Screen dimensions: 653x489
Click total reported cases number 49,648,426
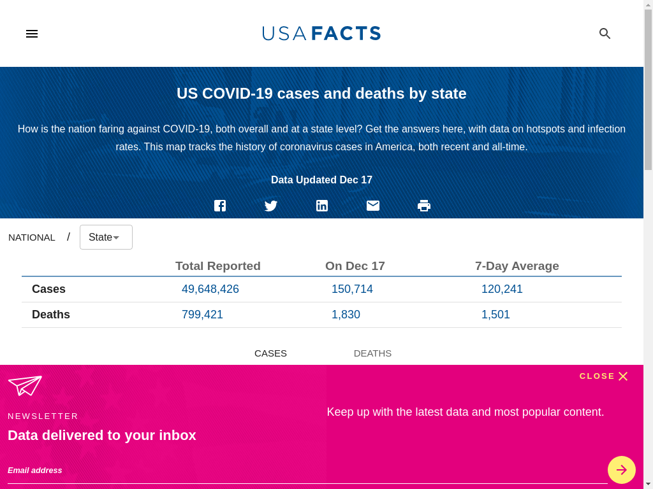point(210,289)
